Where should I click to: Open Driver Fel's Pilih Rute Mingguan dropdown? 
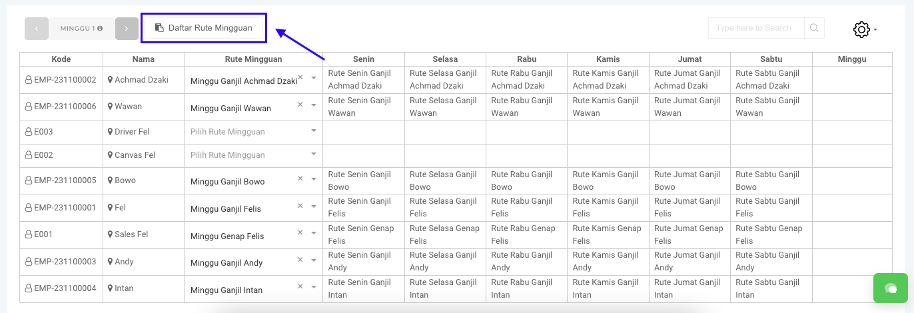pos(314,131)
